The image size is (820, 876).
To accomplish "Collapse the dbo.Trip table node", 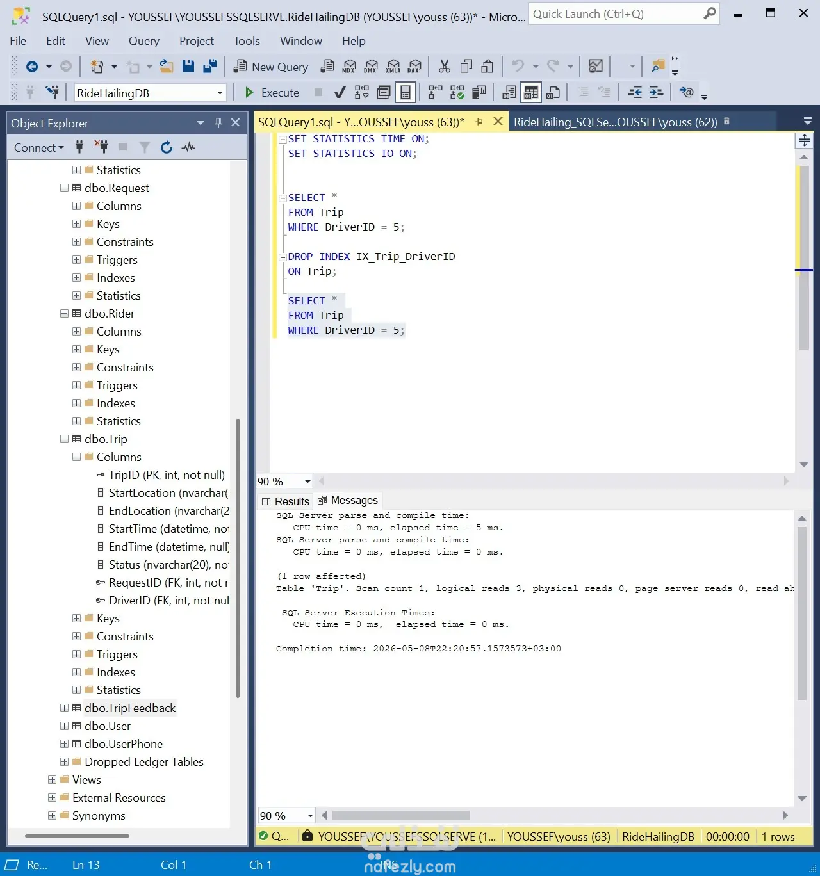I will (64, 439).
